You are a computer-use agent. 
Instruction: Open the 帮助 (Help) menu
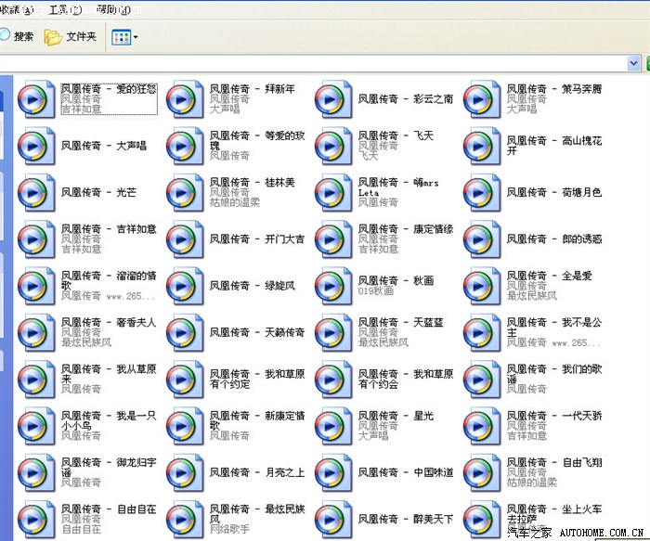[x=112, y=9]
